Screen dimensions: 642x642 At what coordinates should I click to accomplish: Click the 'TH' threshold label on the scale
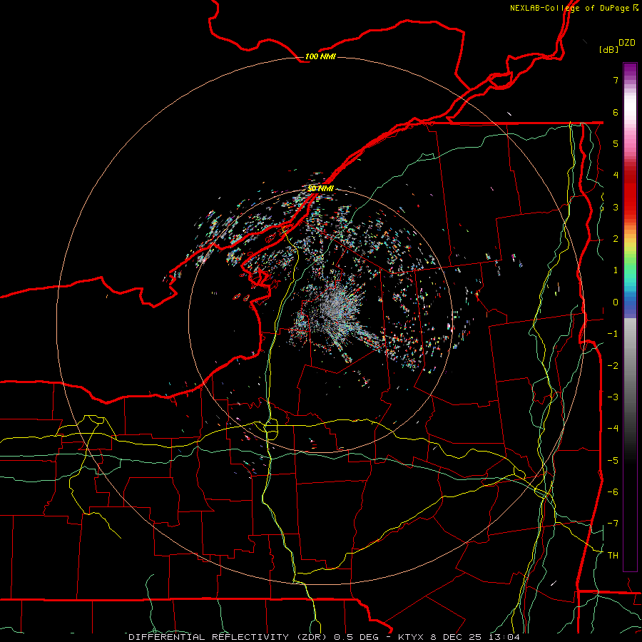point(613,556)
